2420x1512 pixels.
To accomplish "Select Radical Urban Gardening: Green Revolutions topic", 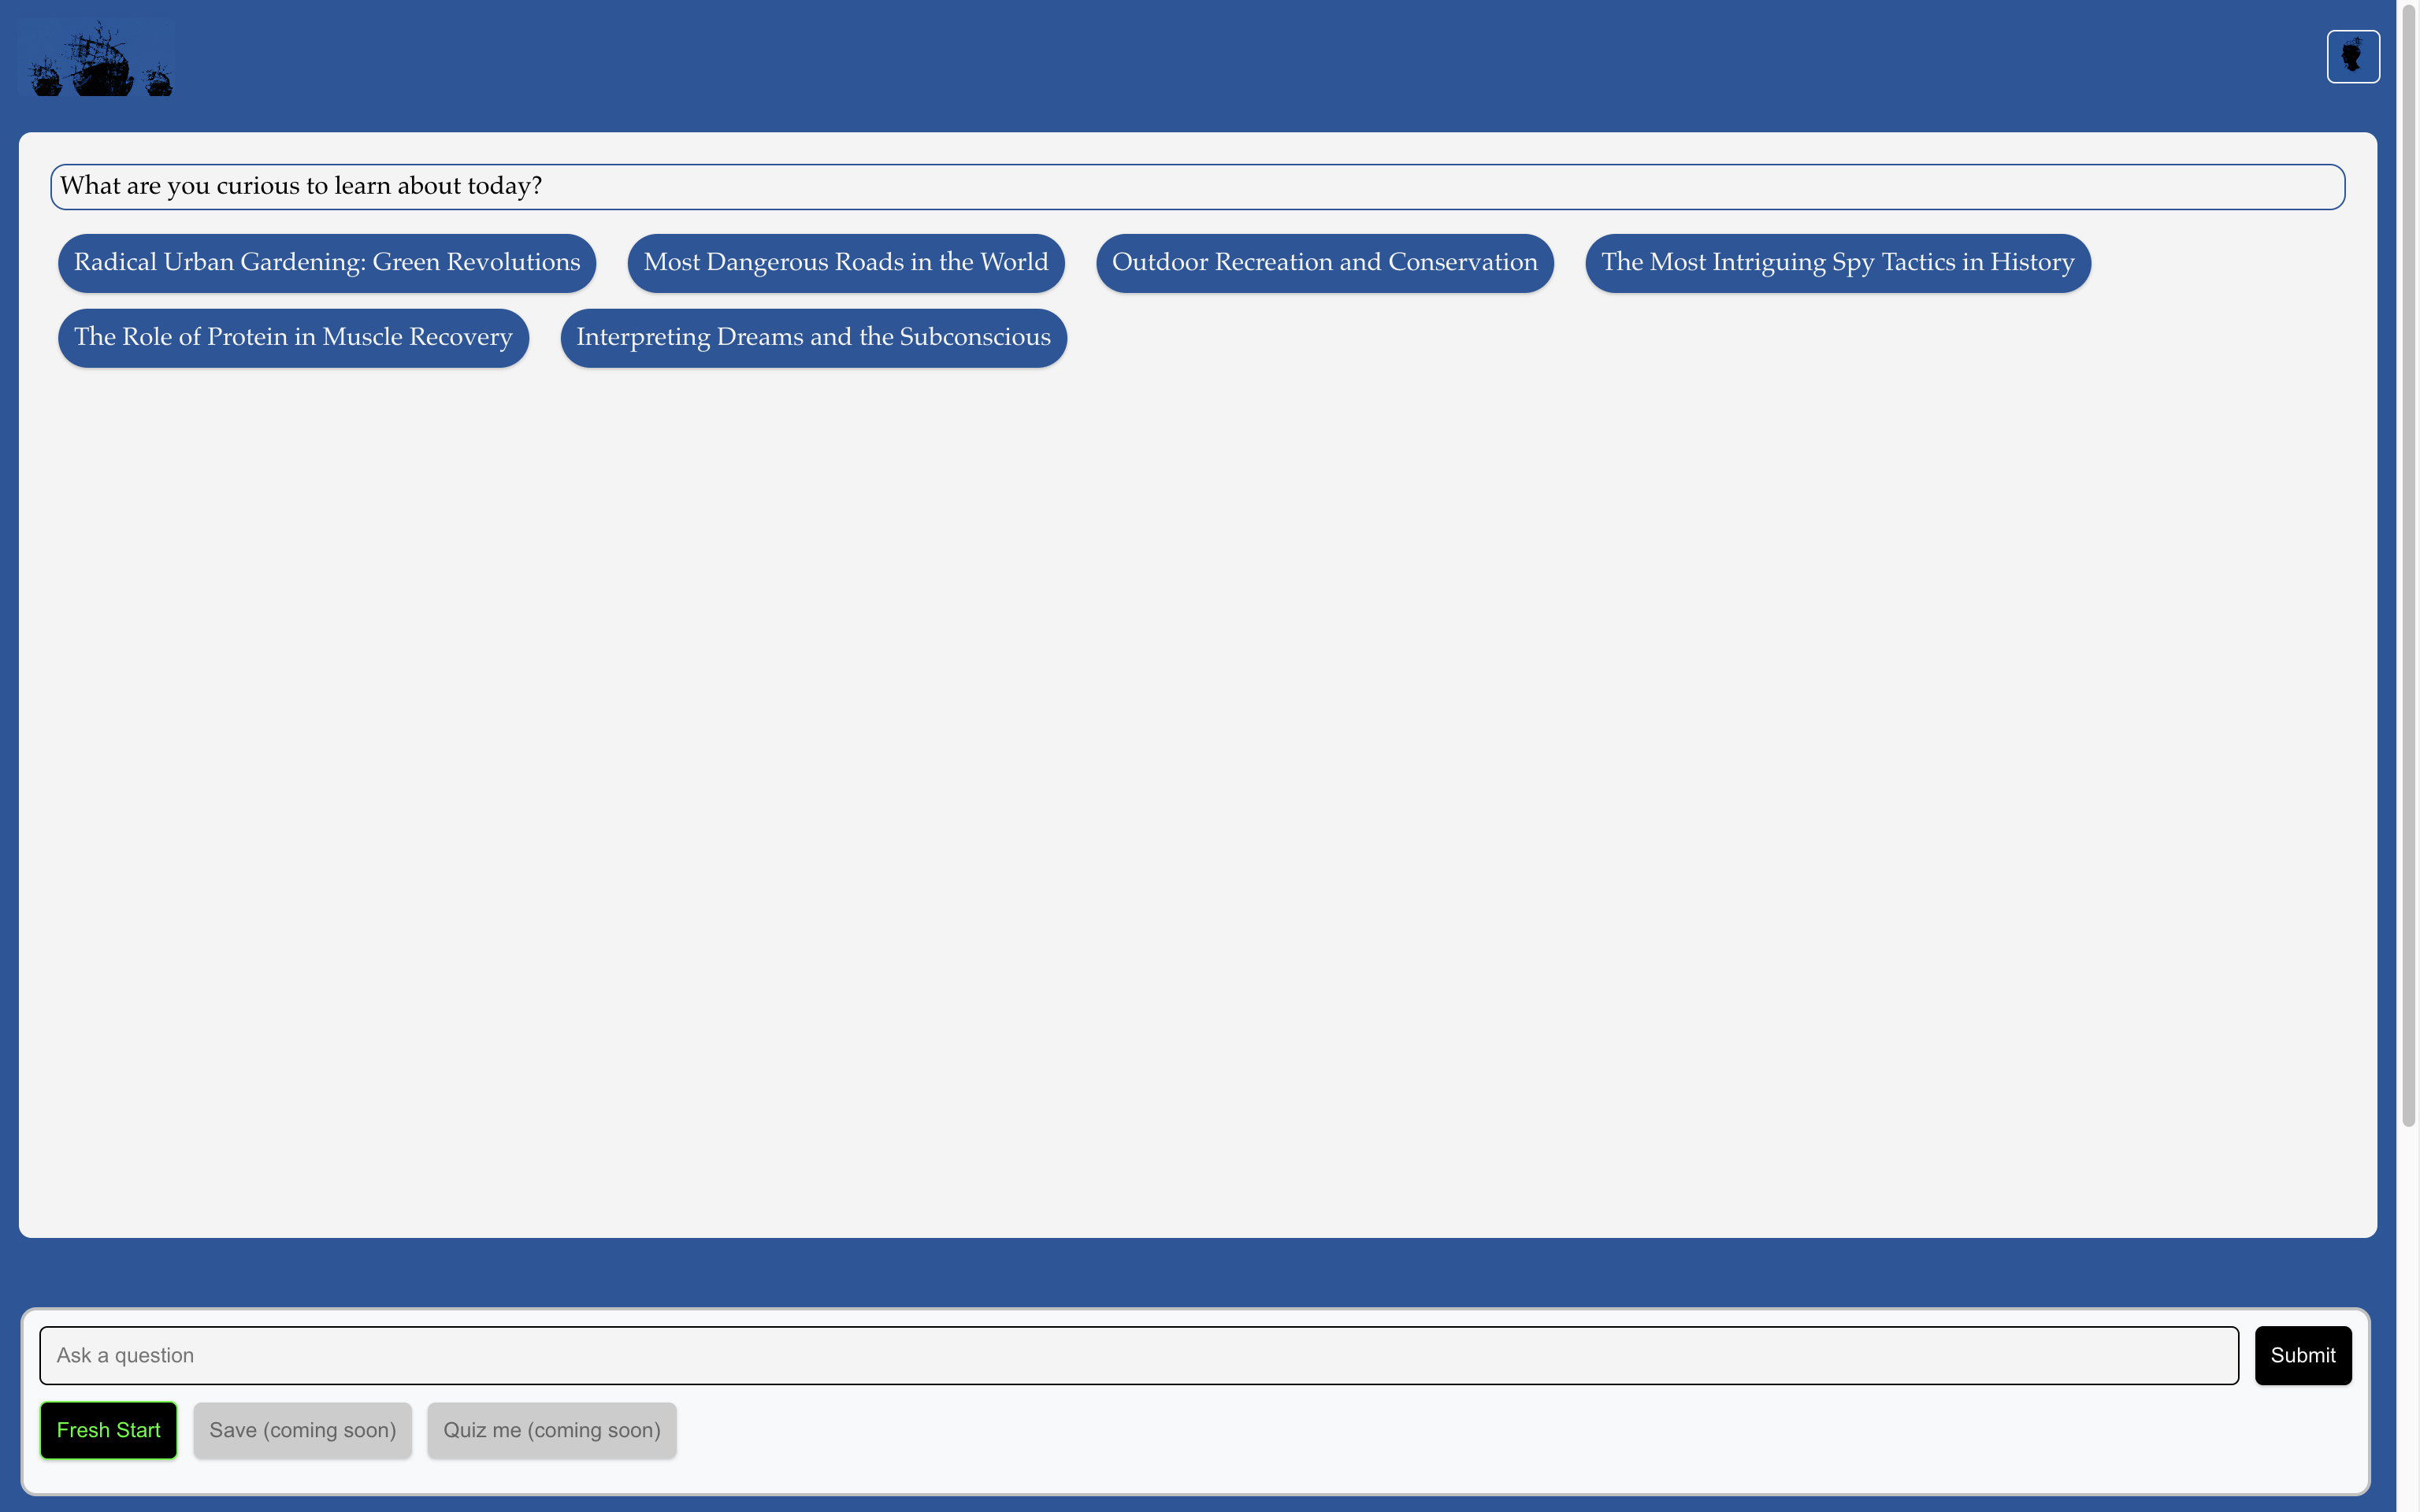I will point(326,263).
